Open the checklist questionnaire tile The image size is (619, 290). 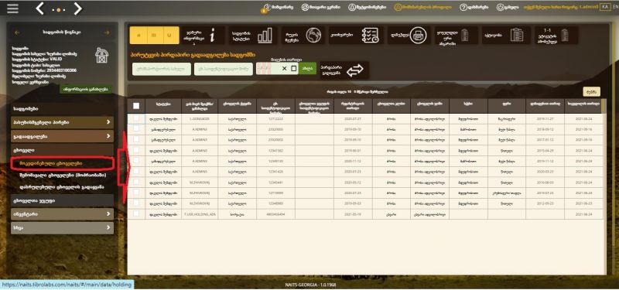pyautogui.click(x=356, y=35)
